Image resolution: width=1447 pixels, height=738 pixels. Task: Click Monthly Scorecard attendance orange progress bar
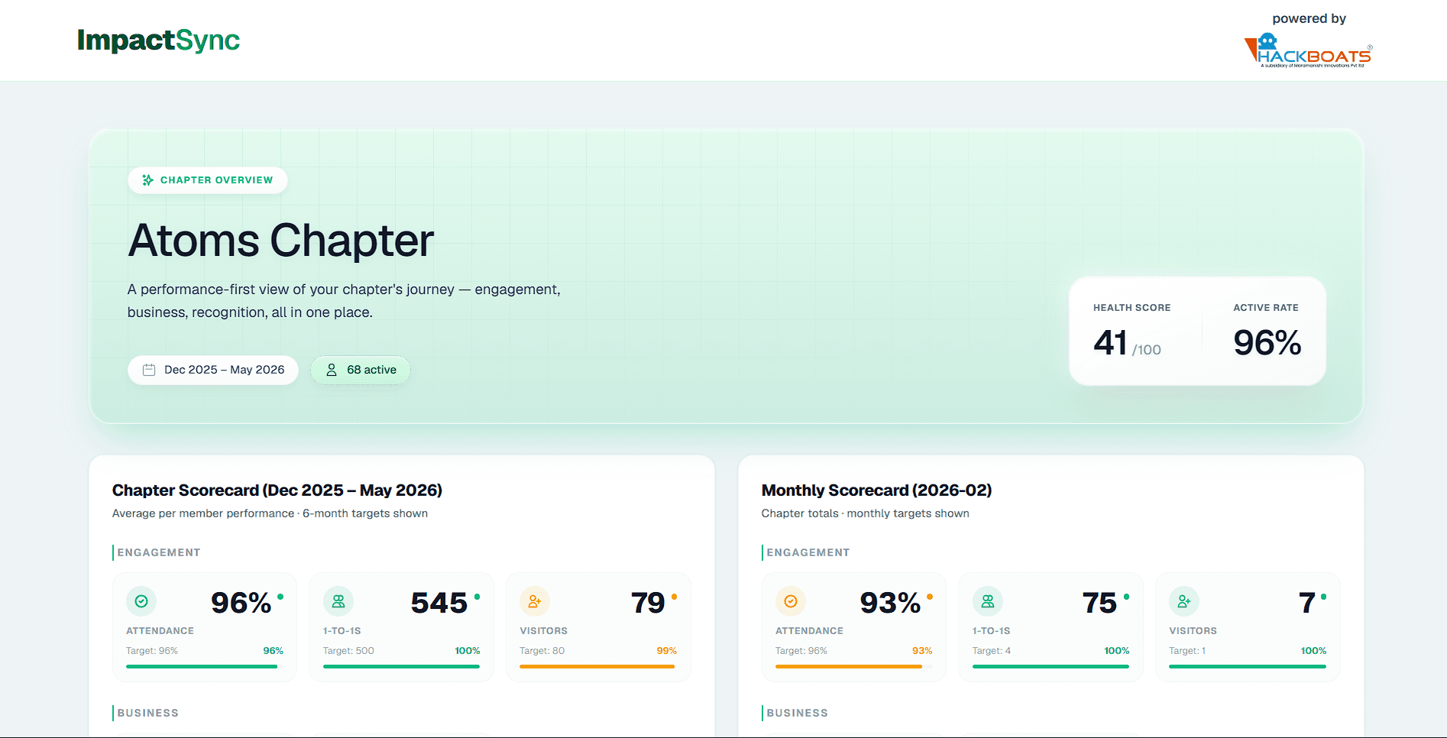click(854, 666)
